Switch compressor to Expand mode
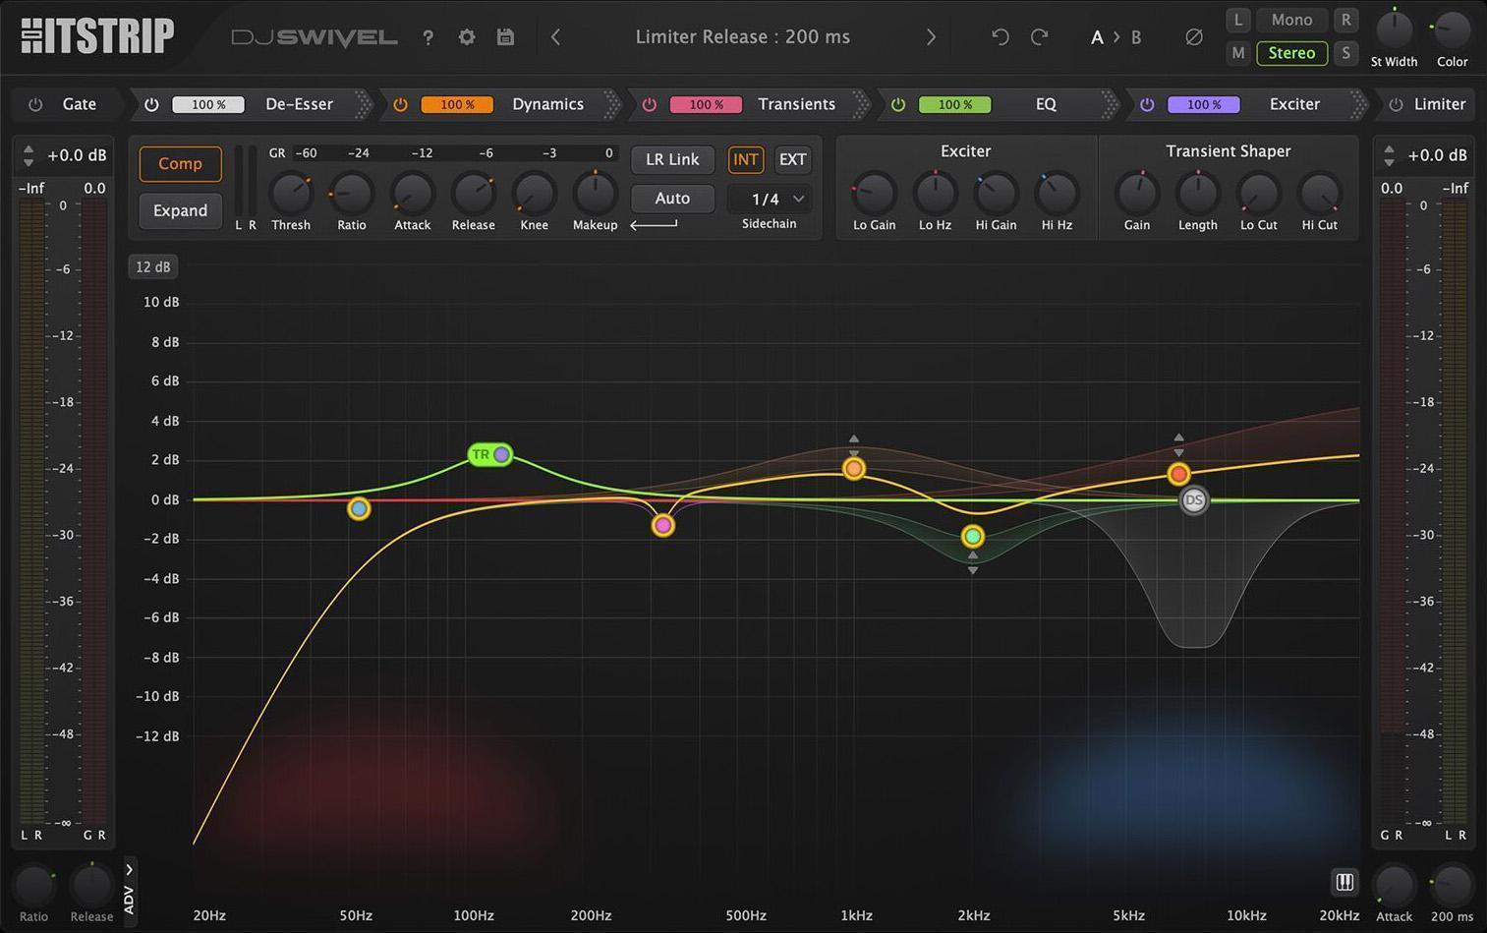This screenshot has height=933, width=1487. click(x=180, y=209)
